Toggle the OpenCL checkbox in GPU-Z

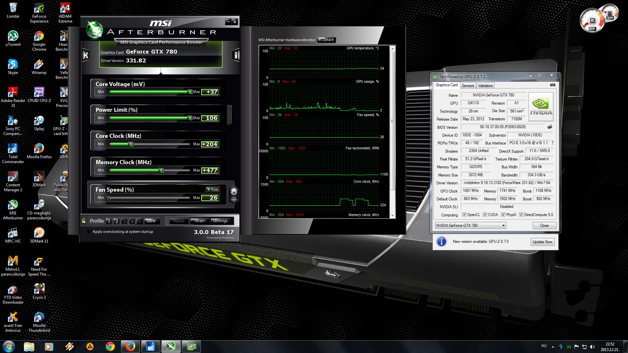click(464, 215)
